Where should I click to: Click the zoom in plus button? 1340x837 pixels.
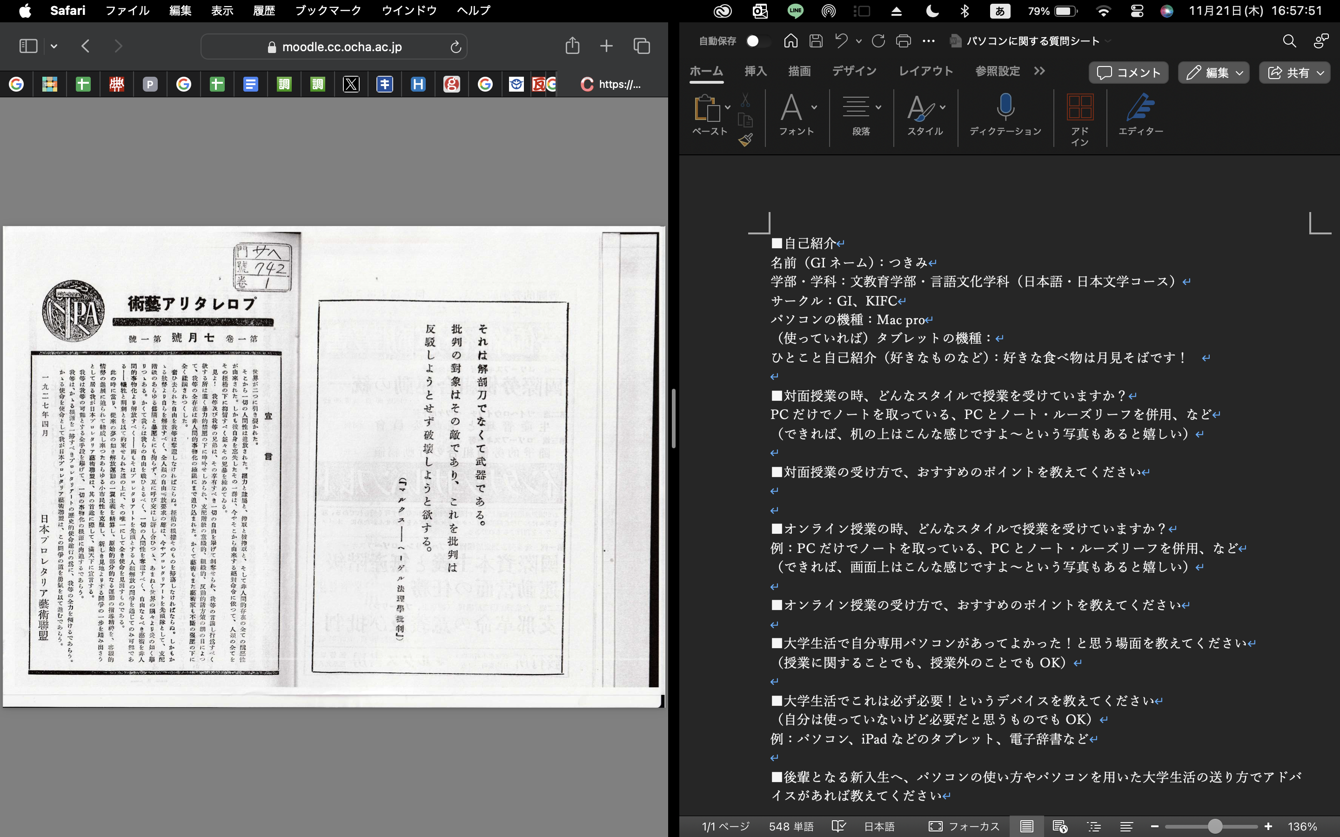click(x=1268, y=826)
